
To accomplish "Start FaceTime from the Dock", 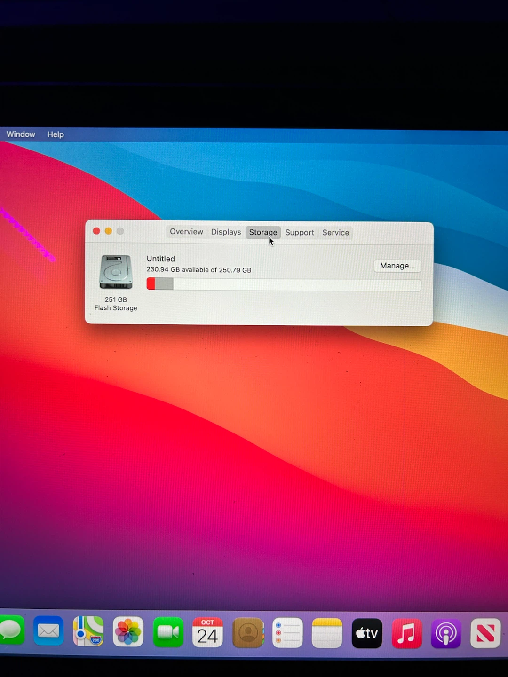I will point(168,632).
